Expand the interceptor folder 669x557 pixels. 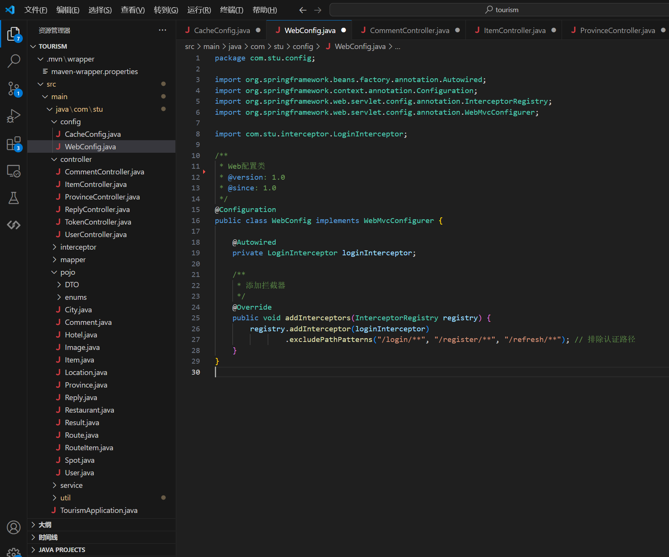coord(78,247)
